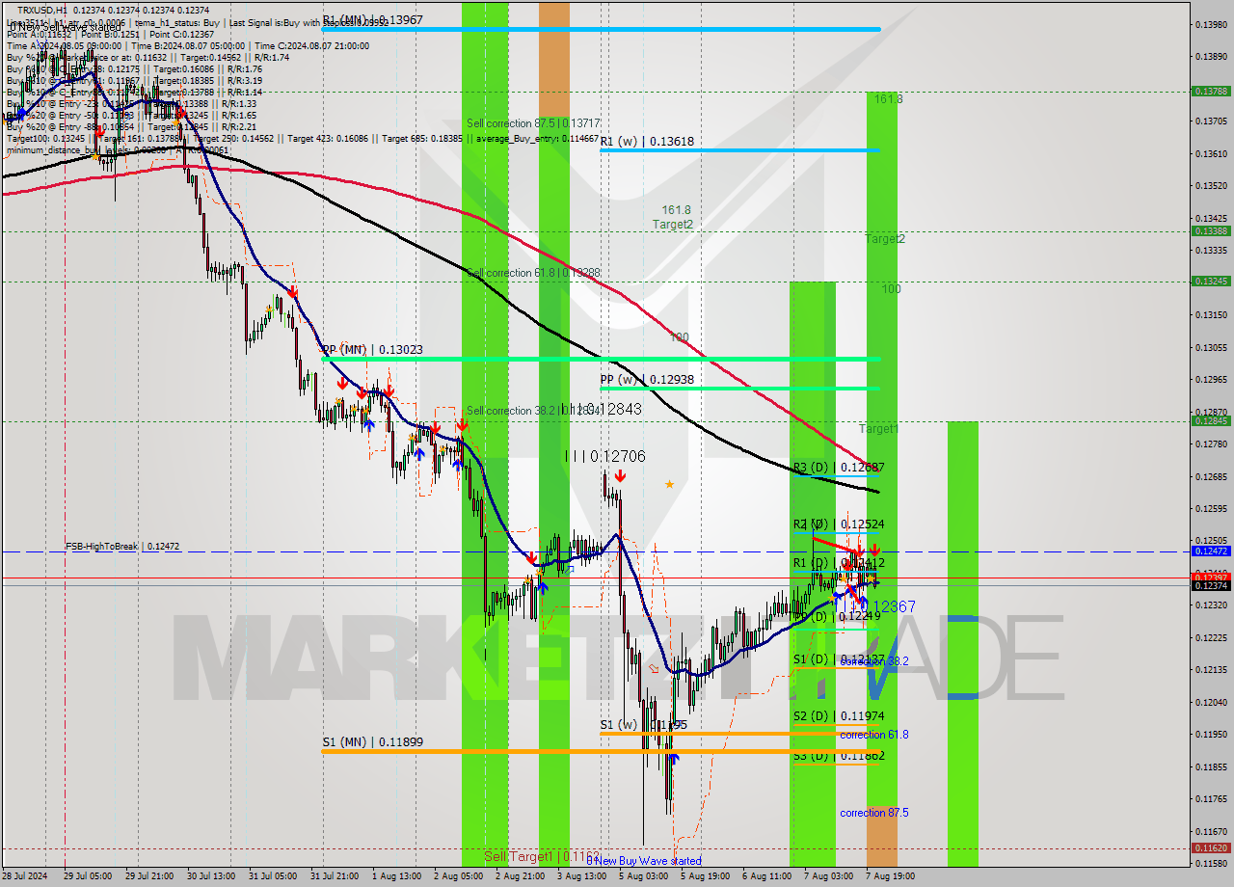Click the blue 12367 price label
Screen dimensions: 1234x887
894,606
